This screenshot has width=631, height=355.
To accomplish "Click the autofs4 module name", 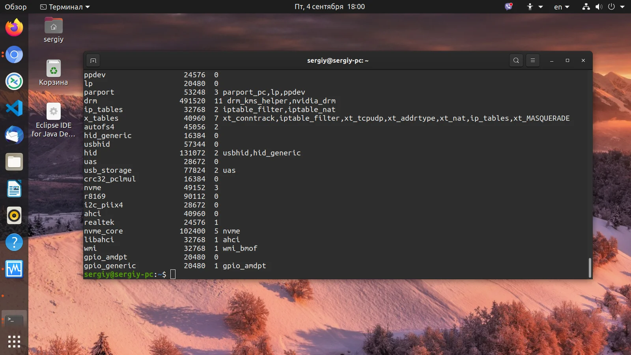I will [99, 127].
